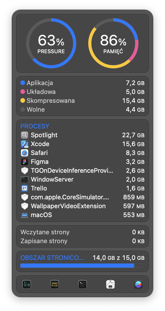The height and width of the screenshot is (311, 165).
Task: Select the TGOnDeviceInferenceProvi... process row
Action: pyautogui.click(x=82, y=171)
